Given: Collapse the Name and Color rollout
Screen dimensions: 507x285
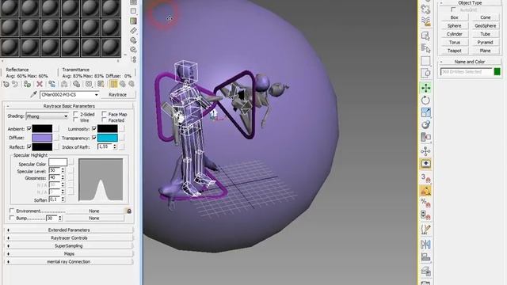Looking at the screenshot, I should (x=470, y=62).
